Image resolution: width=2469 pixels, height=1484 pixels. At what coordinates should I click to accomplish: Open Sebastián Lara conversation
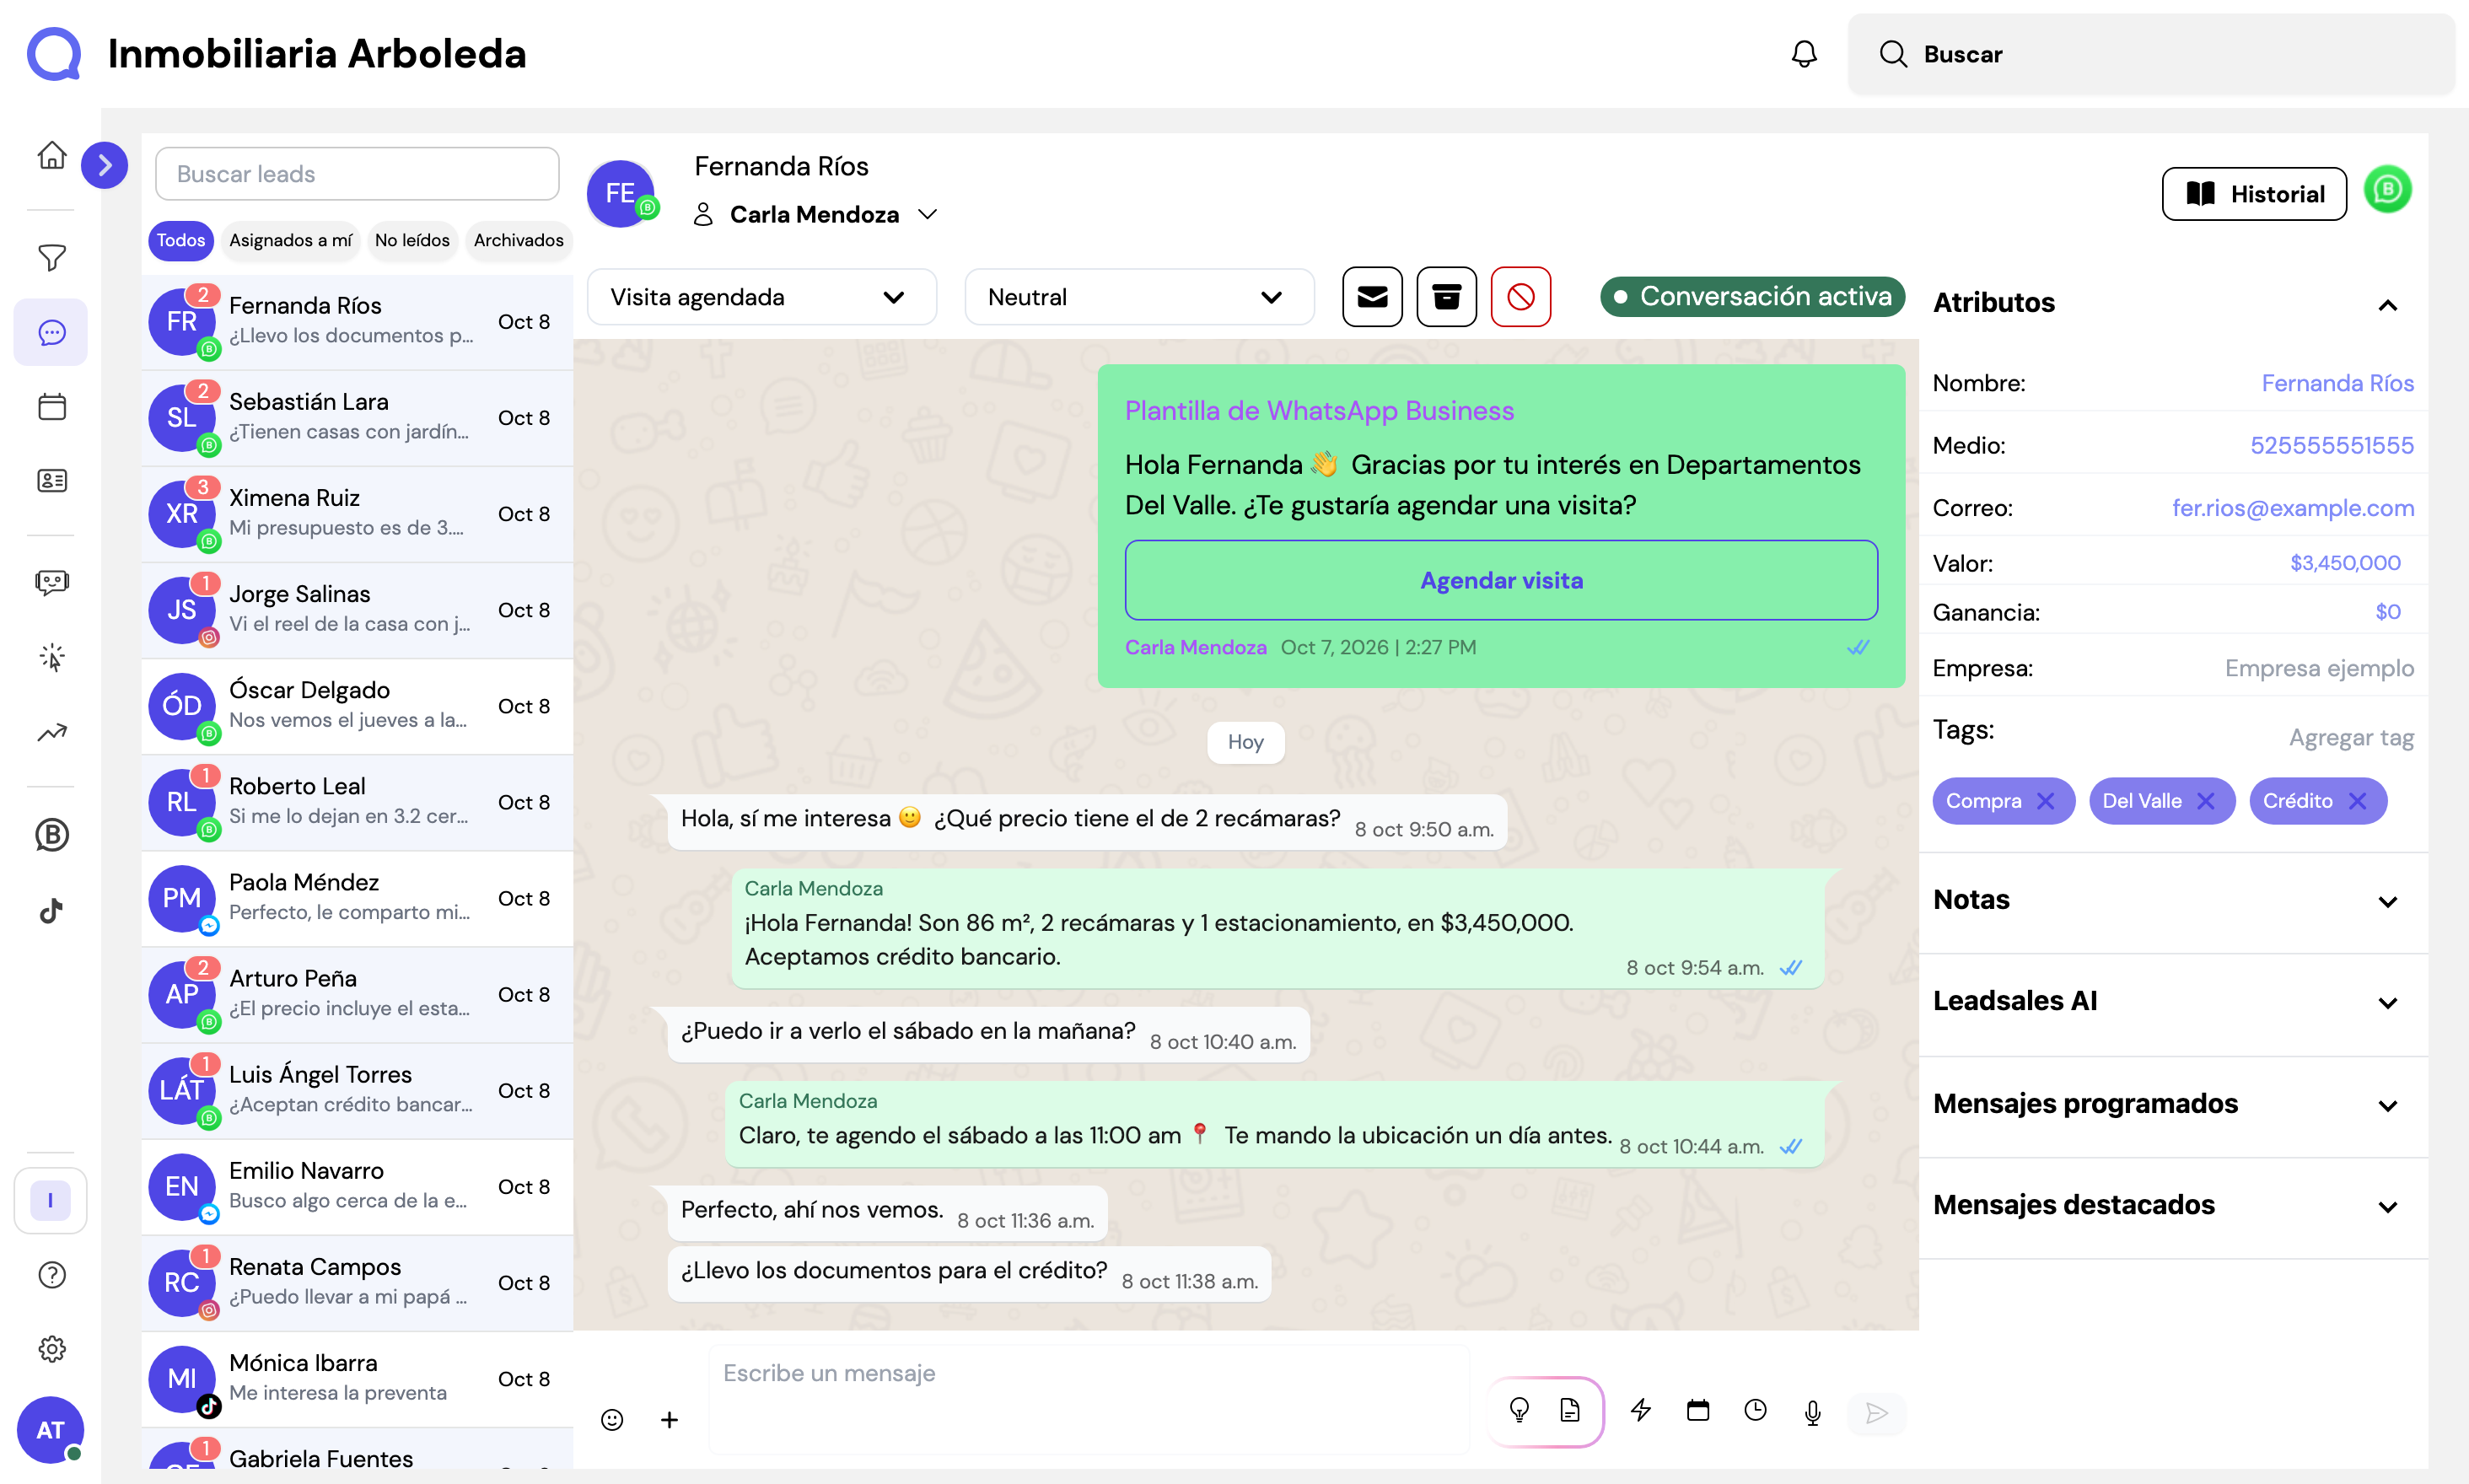click(357, 418)
